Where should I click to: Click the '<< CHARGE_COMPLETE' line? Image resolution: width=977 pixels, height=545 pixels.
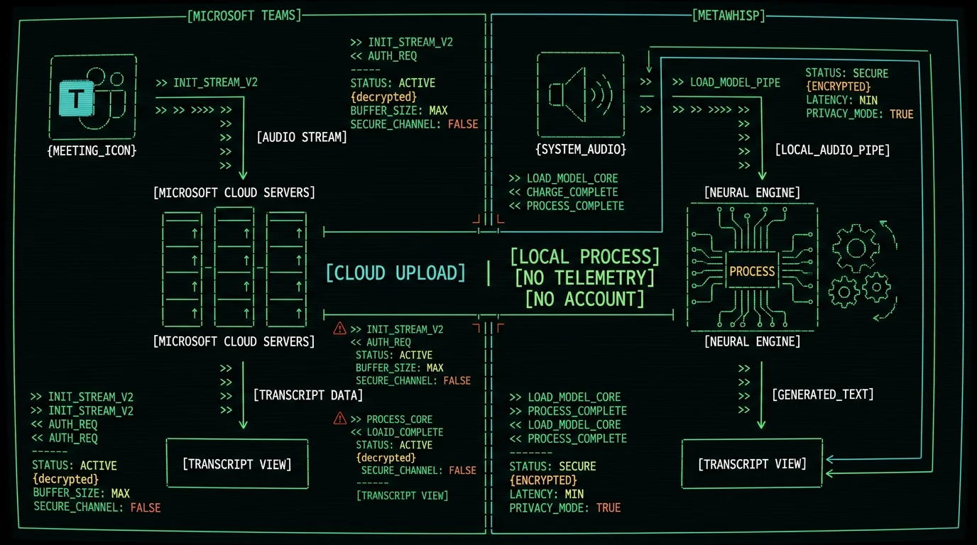tap(563, 192)
